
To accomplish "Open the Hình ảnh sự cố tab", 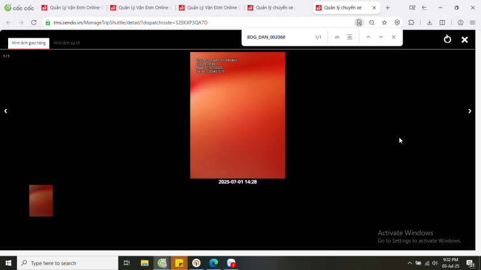I will (x=66, y=43).
